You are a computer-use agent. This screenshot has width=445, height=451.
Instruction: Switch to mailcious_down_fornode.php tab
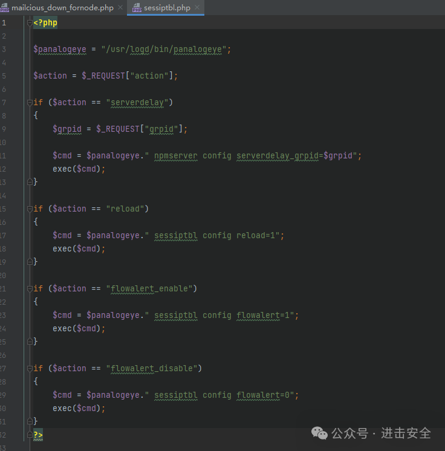(62, 7)
